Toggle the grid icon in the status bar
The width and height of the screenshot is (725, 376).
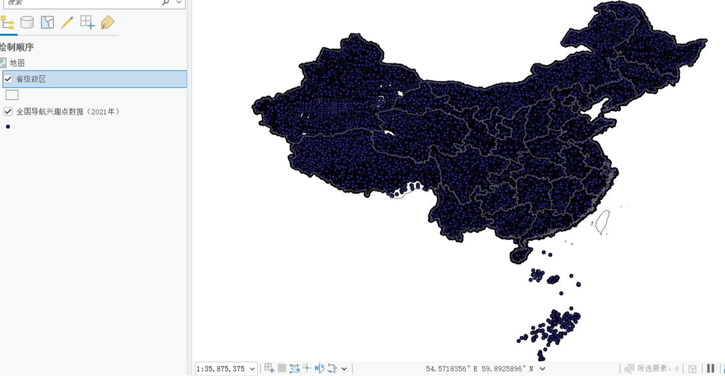pos(282,368)
